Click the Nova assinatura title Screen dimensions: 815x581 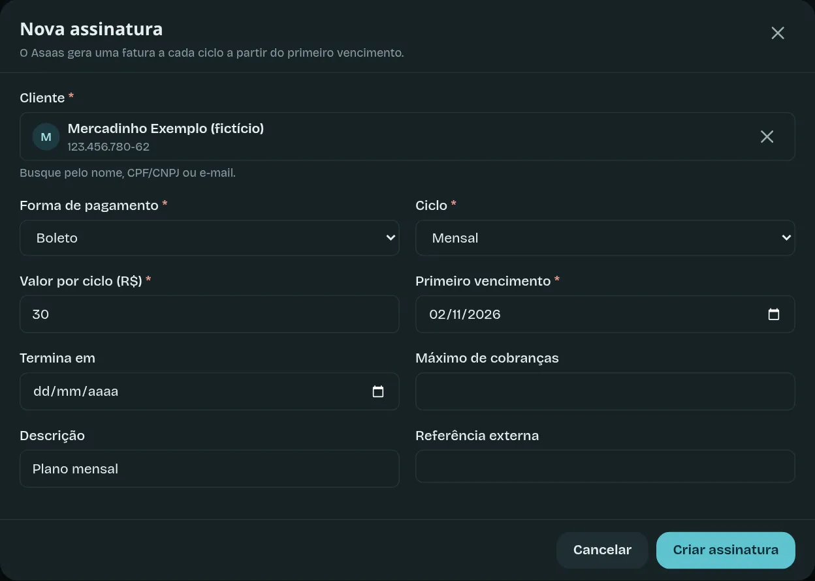click(x=91, y=29)
